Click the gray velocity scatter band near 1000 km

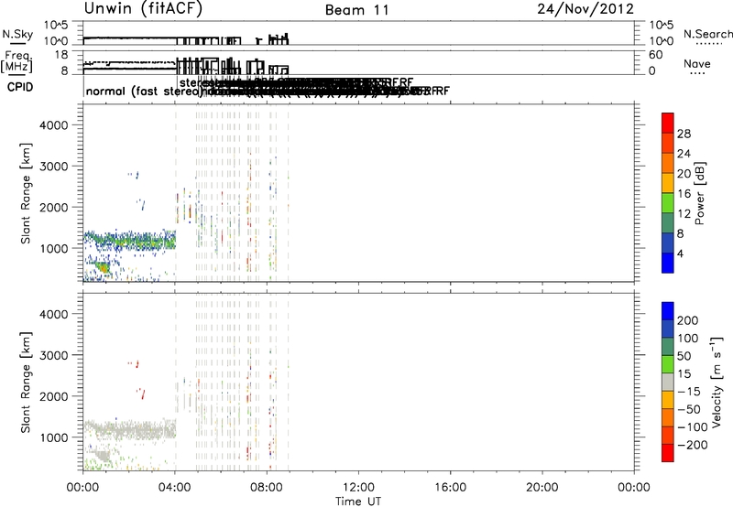(x=129, y=429)
